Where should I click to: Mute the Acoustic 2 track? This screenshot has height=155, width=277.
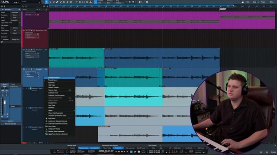(26, 69)
